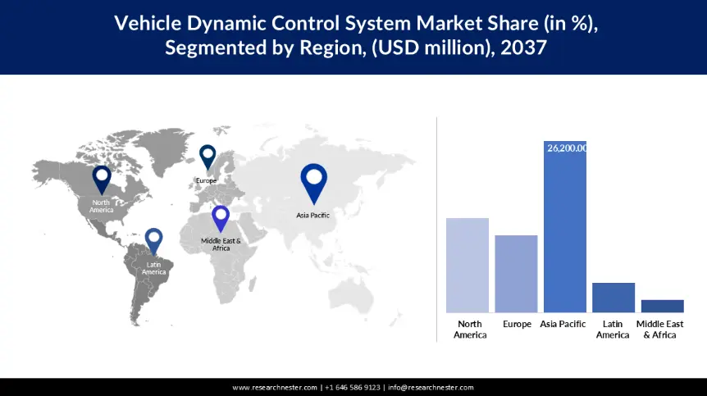Click the 'Asia Pacific' axis label under the chart

click(563, 324)
